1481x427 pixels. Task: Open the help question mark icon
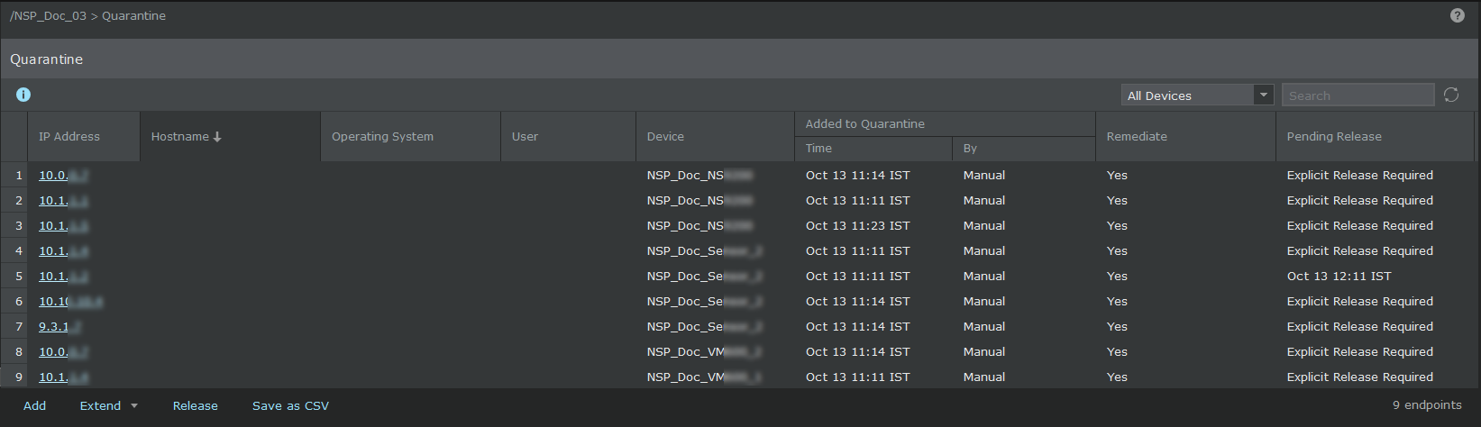click(1457, 15)
